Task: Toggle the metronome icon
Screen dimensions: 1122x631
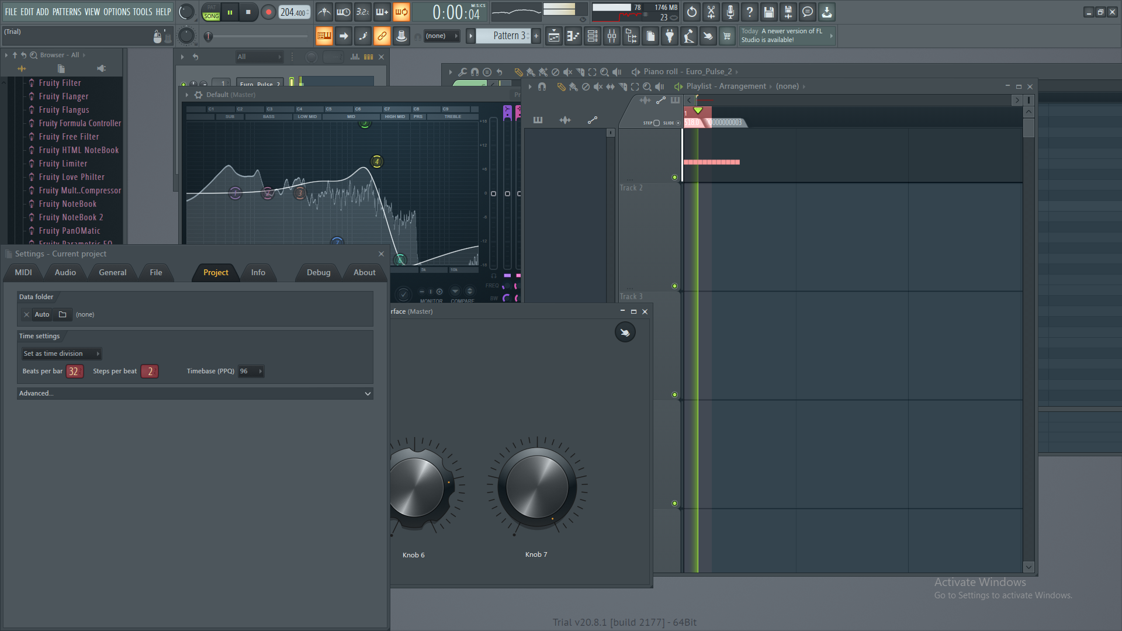Action: [324, 12]
